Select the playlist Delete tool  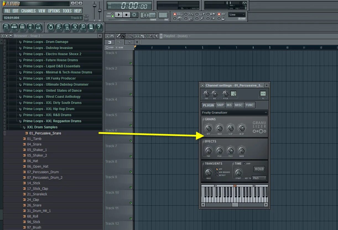coord(128,36)
